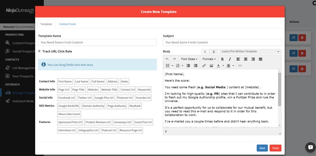Decrease indent in editor

pos(188,65)
